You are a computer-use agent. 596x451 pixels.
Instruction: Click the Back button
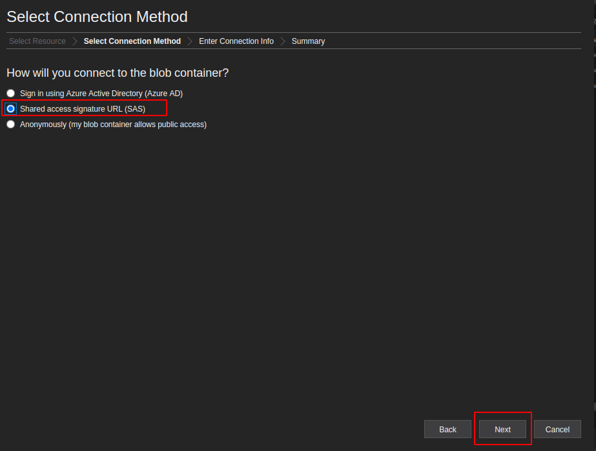(x=447, y=429)
